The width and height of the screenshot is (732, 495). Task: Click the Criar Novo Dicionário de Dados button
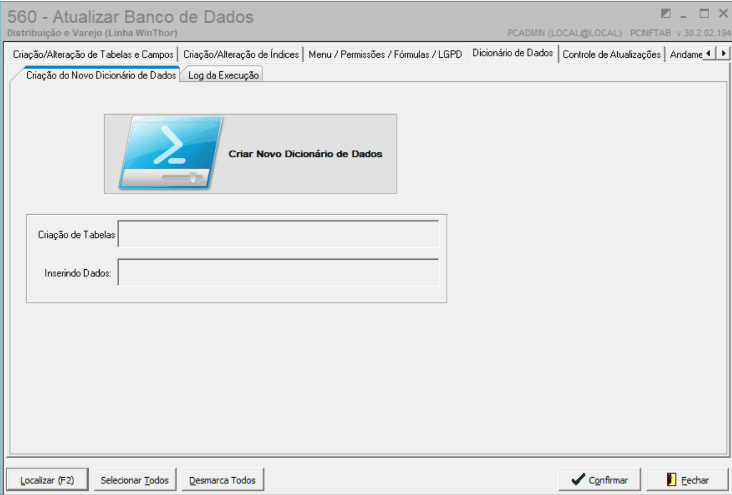251,154
